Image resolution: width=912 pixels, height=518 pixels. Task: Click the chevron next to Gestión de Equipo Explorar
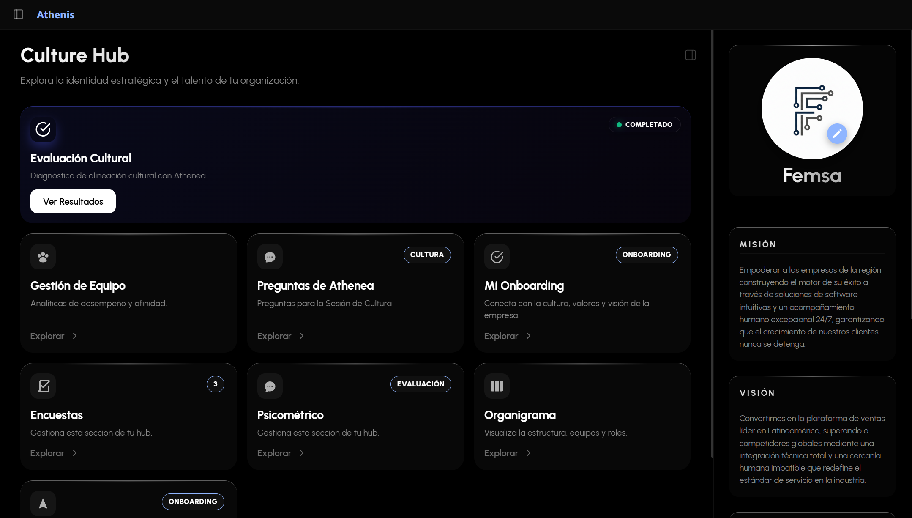75,336
